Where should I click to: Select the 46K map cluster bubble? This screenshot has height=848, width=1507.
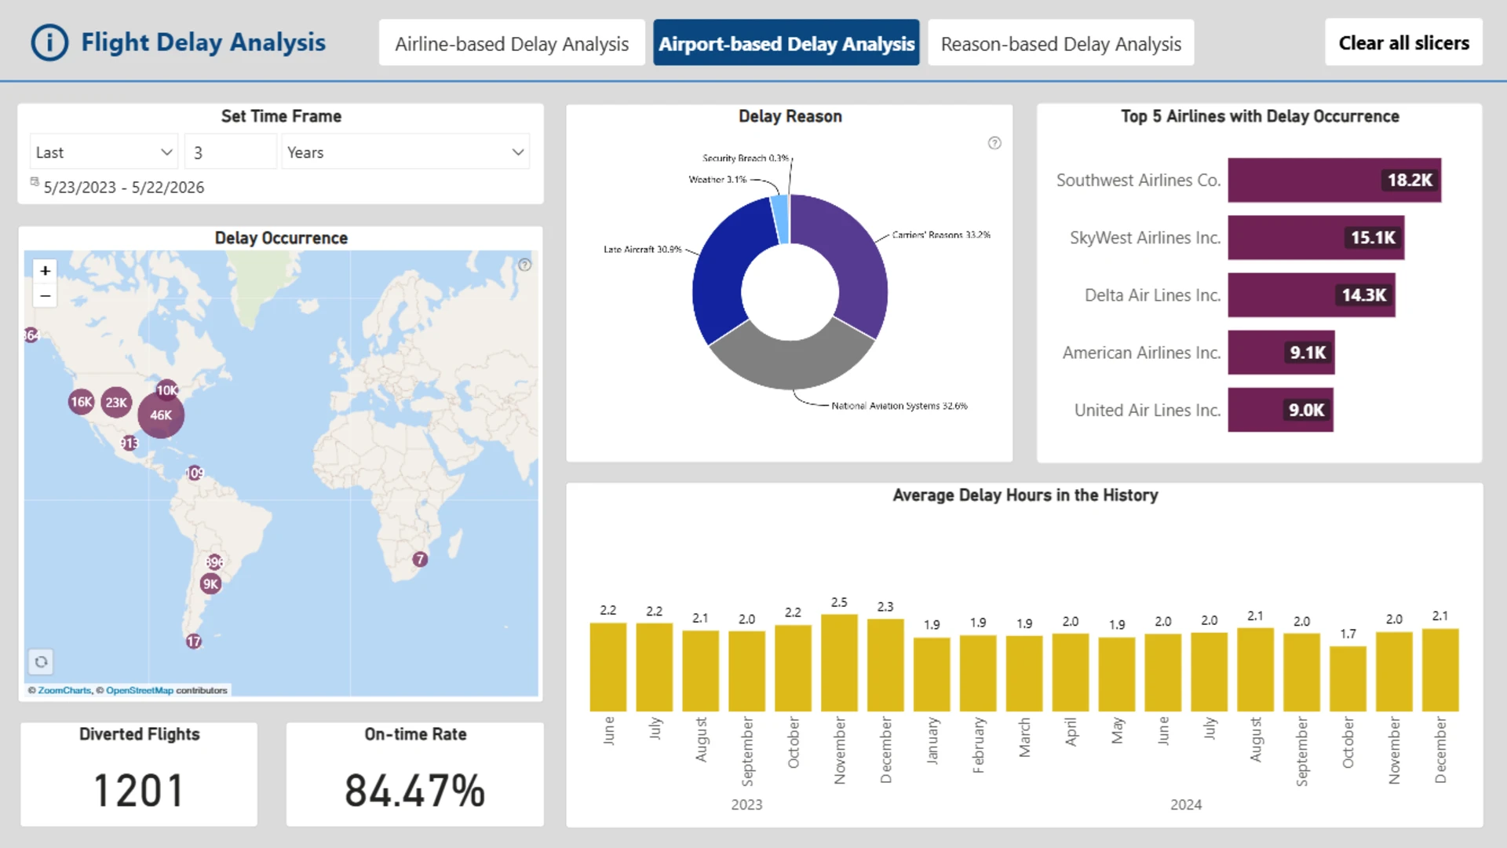click(x=161, y=415)
